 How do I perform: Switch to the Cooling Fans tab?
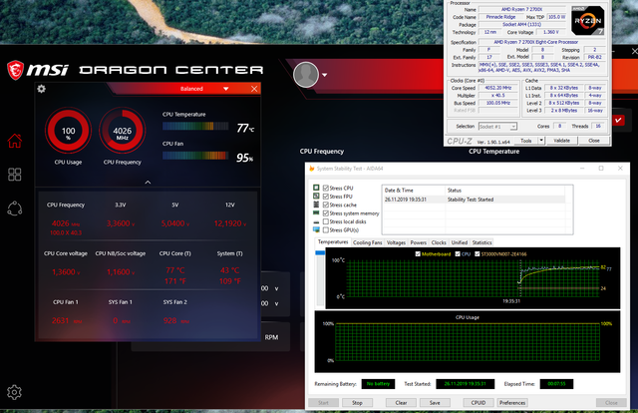coord(367,242)
